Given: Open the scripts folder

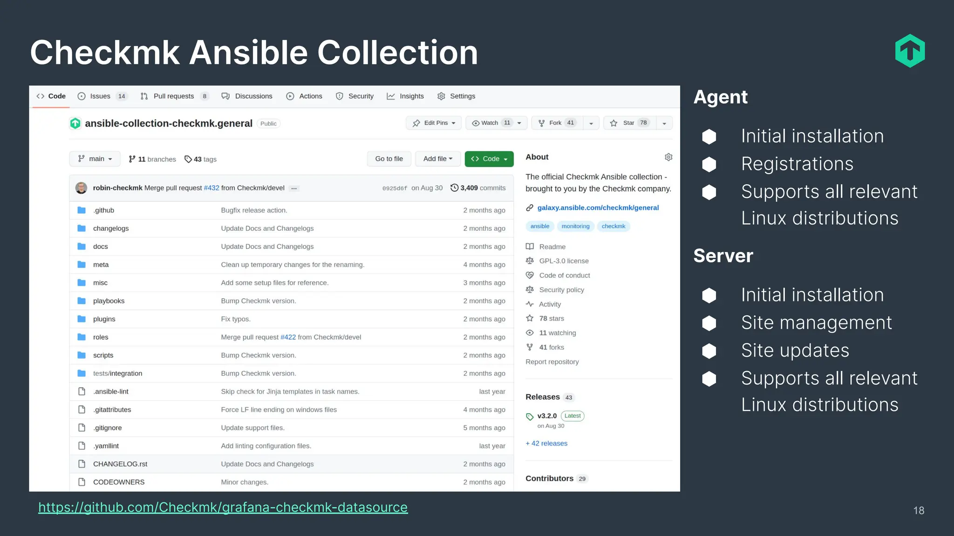Looking at the screenshot, I should [x=103, y=355].
